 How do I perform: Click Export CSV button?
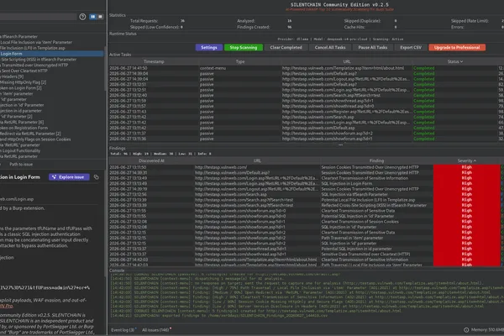(x=411, y=48)
